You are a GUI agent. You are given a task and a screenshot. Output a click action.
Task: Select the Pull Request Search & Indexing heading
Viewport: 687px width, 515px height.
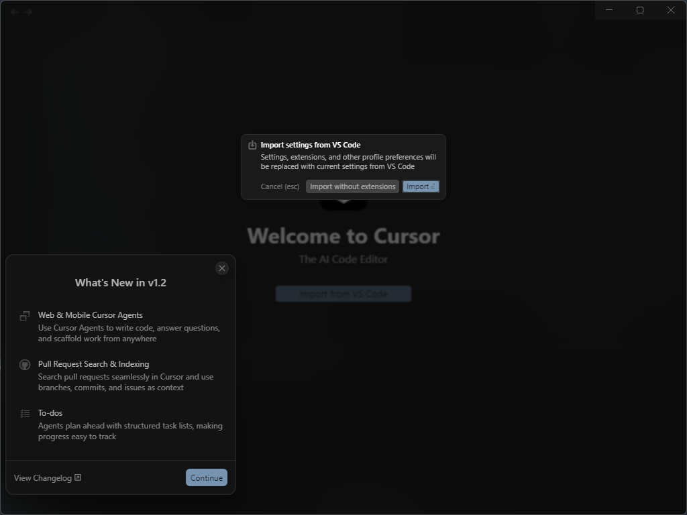94,364
